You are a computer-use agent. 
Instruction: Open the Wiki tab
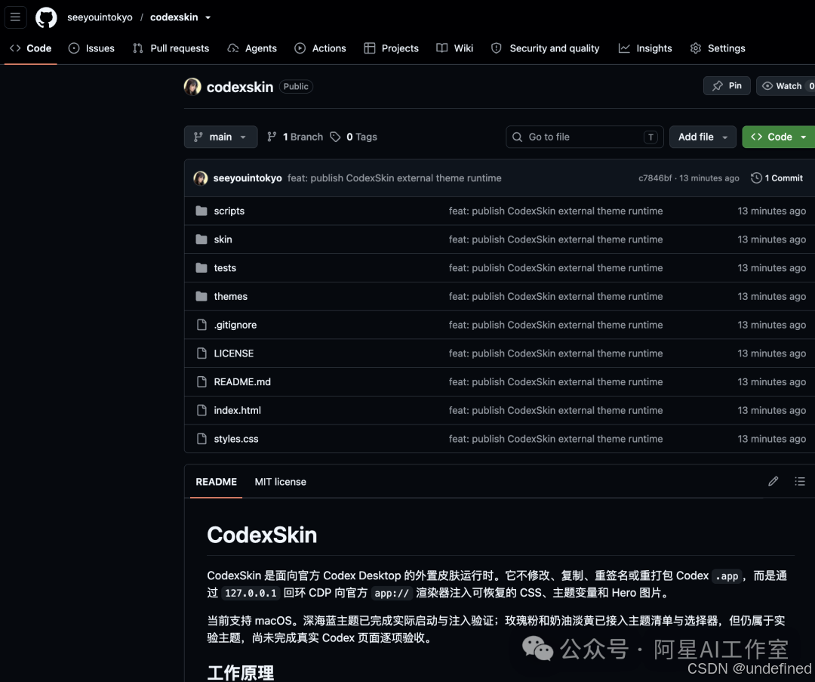tap(455, 48)
